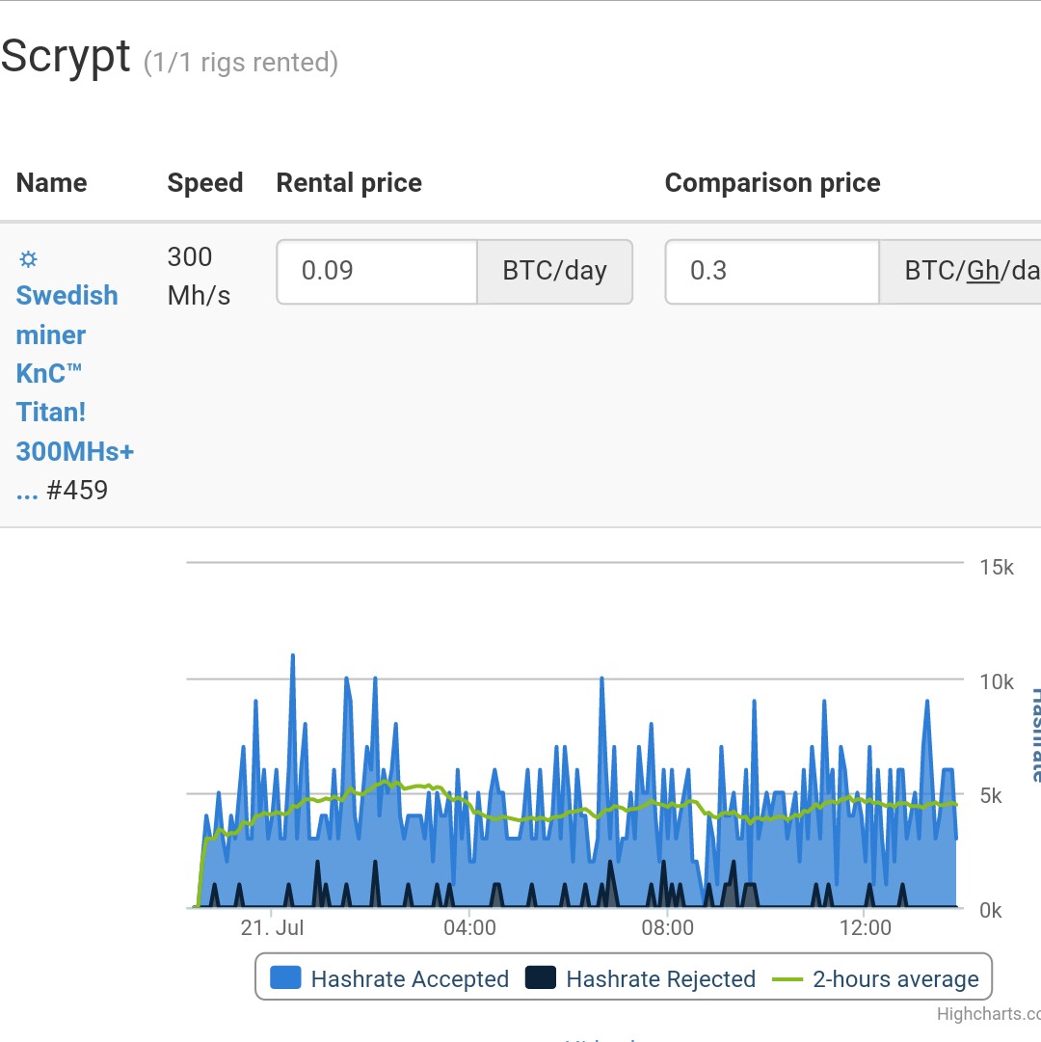Image resolution: width=1041 pixels, height=1042 pixels.
Task: Focus the Rental price 0.09 input field
Action: point(377,271)
